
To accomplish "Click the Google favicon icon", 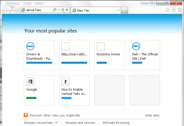I will point(30,81).
